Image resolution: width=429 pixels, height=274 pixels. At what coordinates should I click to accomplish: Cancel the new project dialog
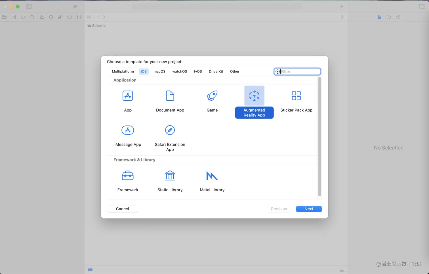coord(123,209)
